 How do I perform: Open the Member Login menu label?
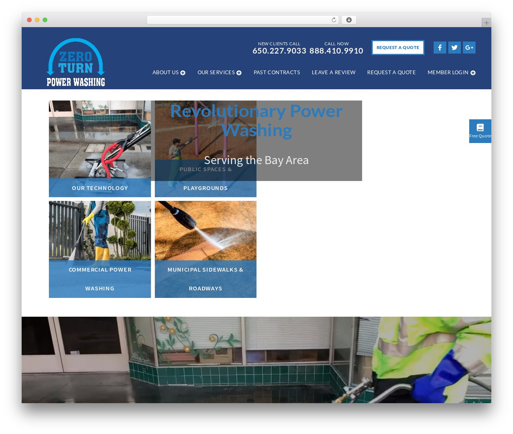pos(448,72)
